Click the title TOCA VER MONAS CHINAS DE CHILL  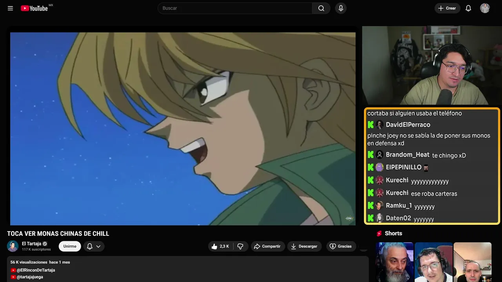58,234
